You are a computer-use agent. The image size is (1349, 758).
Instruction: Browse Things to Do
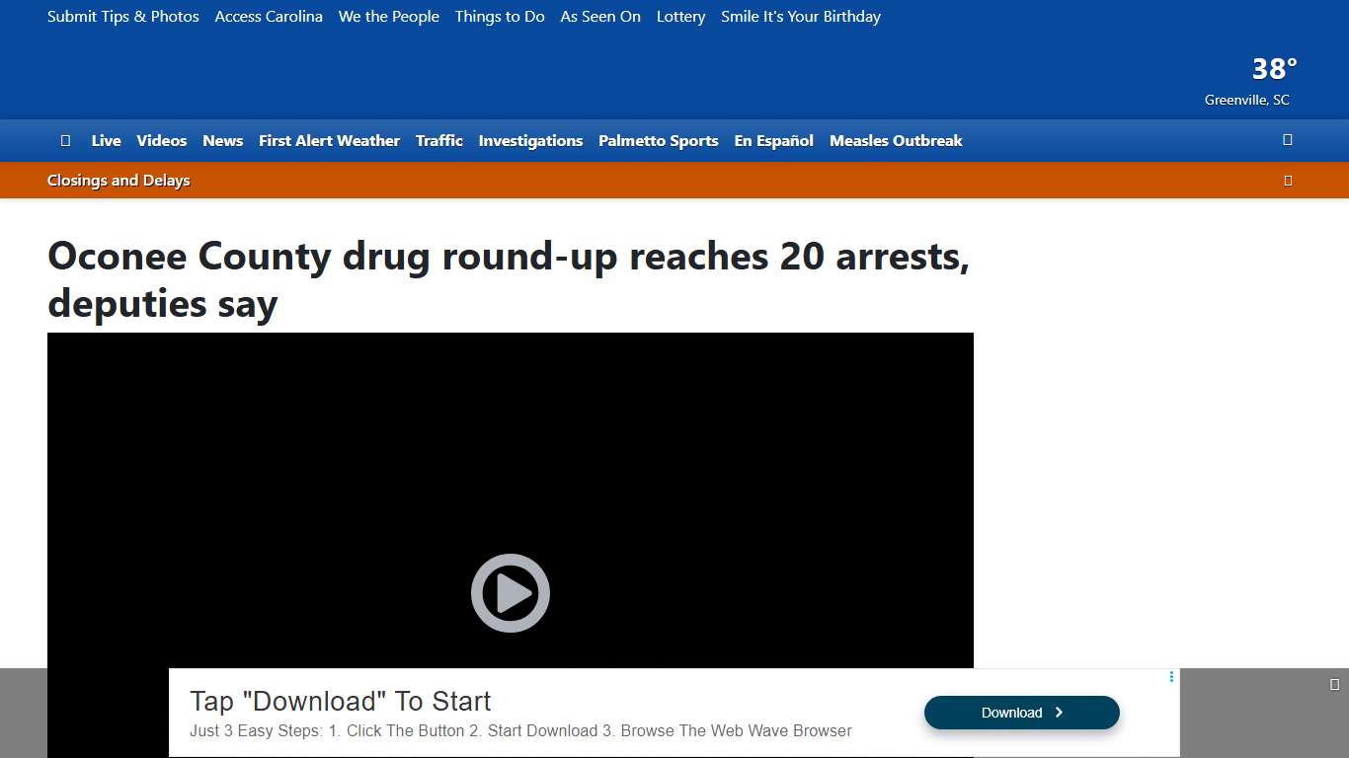[499, 16]
